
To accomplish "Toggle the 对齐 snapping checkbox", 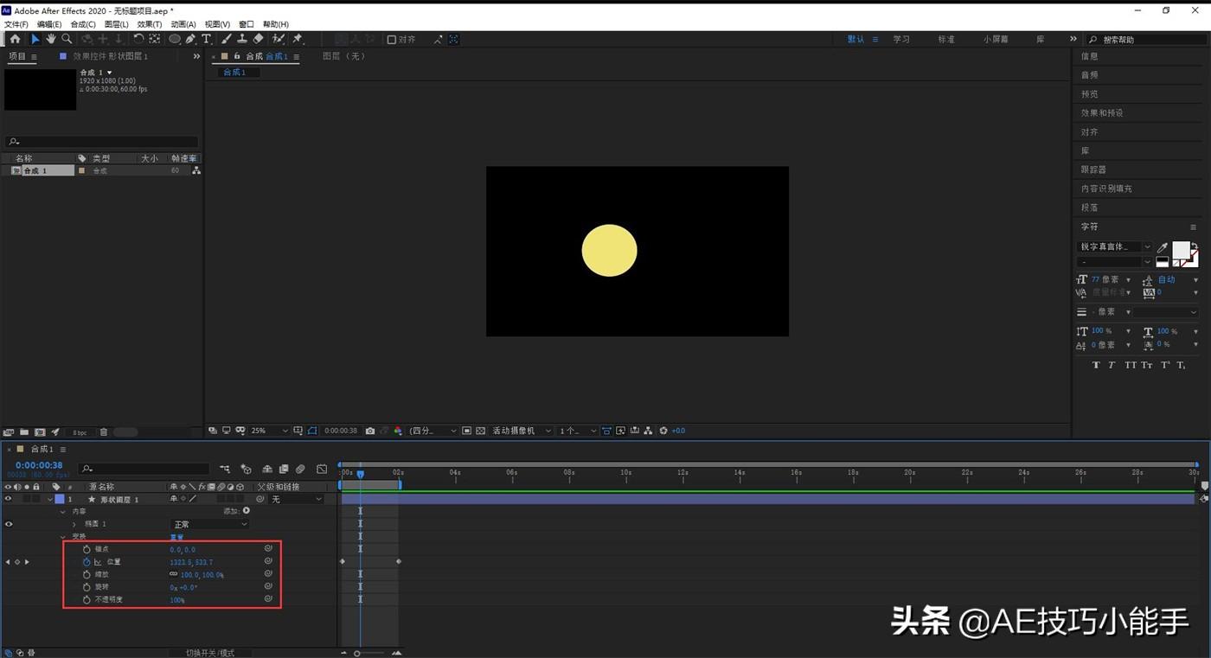I will (x=391, y=40).
